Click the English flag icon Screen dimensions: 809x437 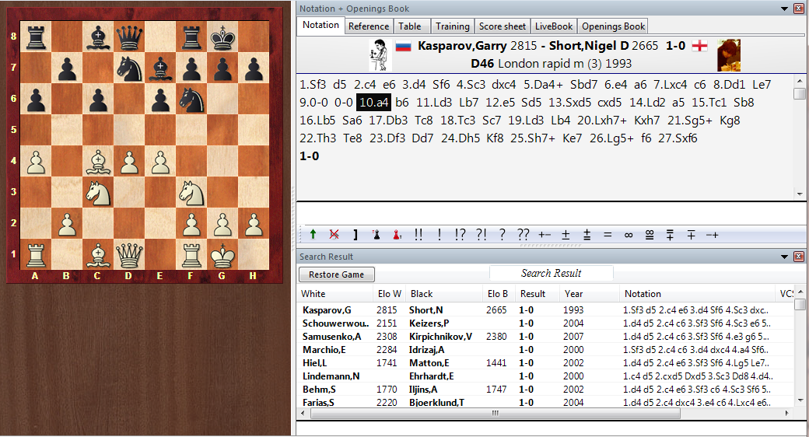(699, 46)
